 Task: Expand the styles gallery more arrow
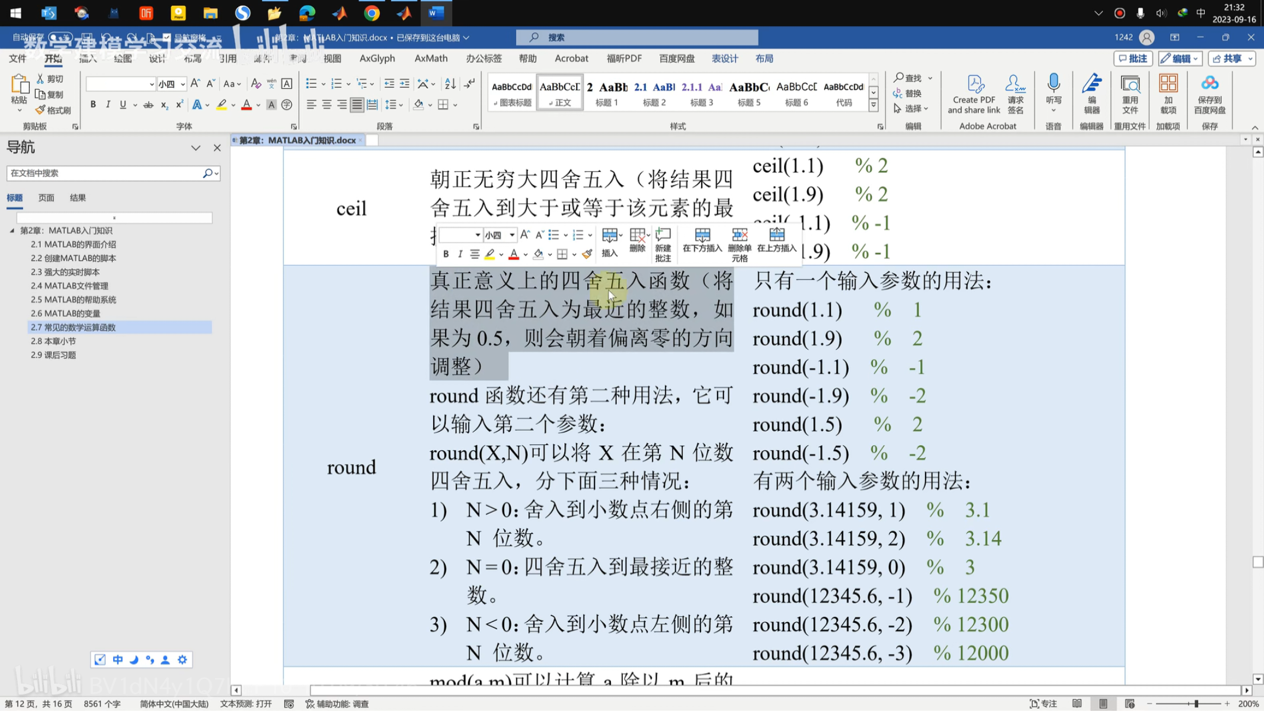coord(873,105)
